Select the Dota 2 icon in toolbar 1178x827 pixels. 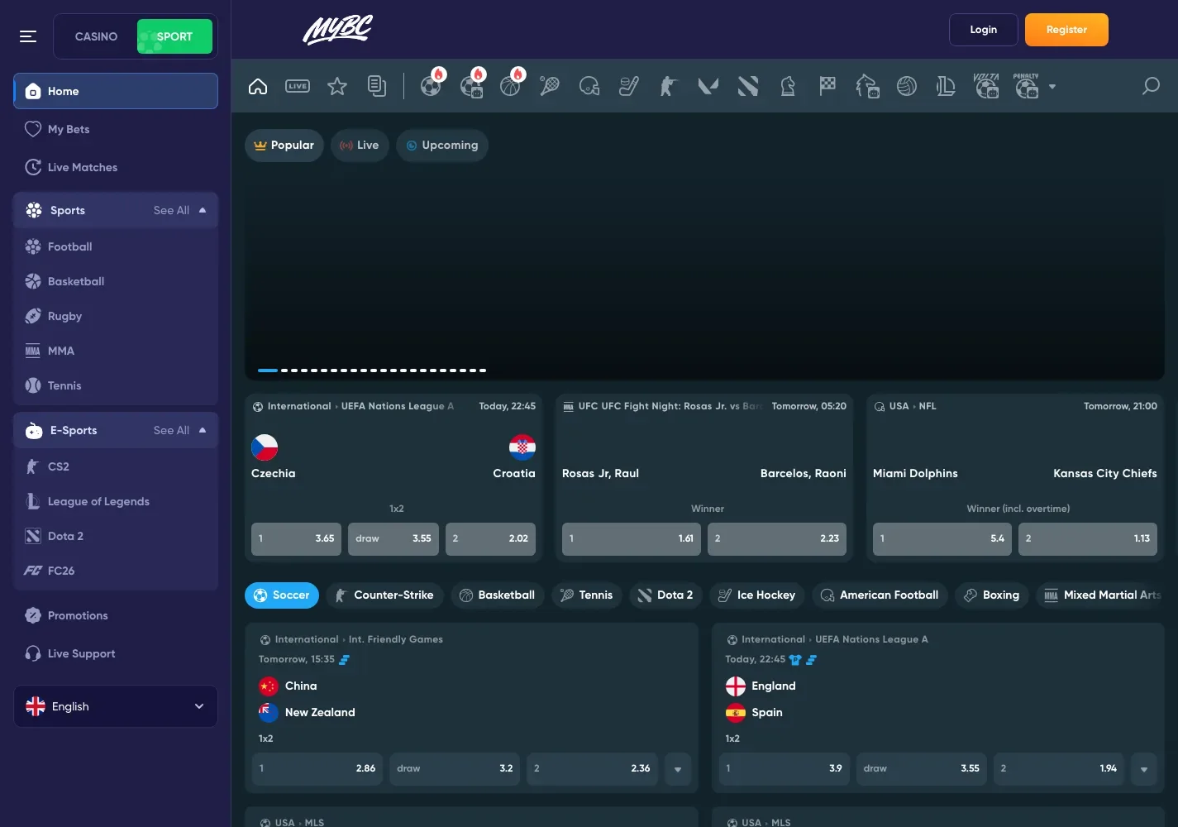click(x=748, y=86)
